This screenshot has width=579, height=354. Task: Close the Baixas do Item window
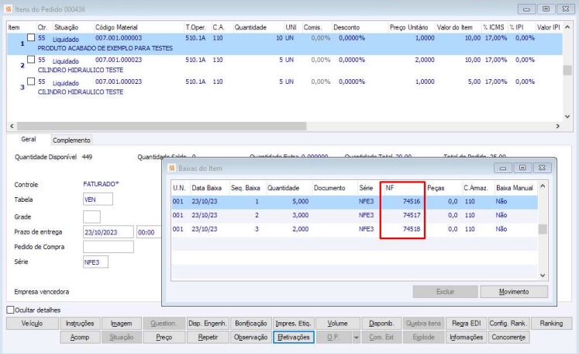[542, 168]
